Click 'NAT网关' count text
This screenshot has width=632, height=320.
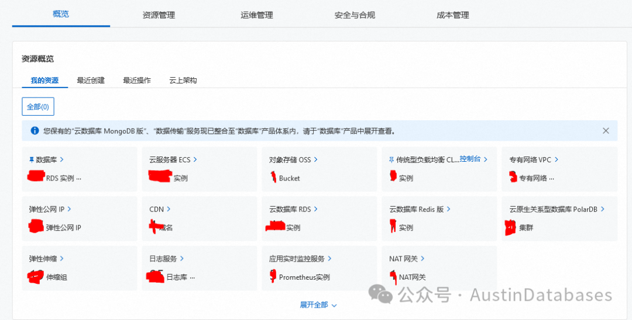[413, 277]
